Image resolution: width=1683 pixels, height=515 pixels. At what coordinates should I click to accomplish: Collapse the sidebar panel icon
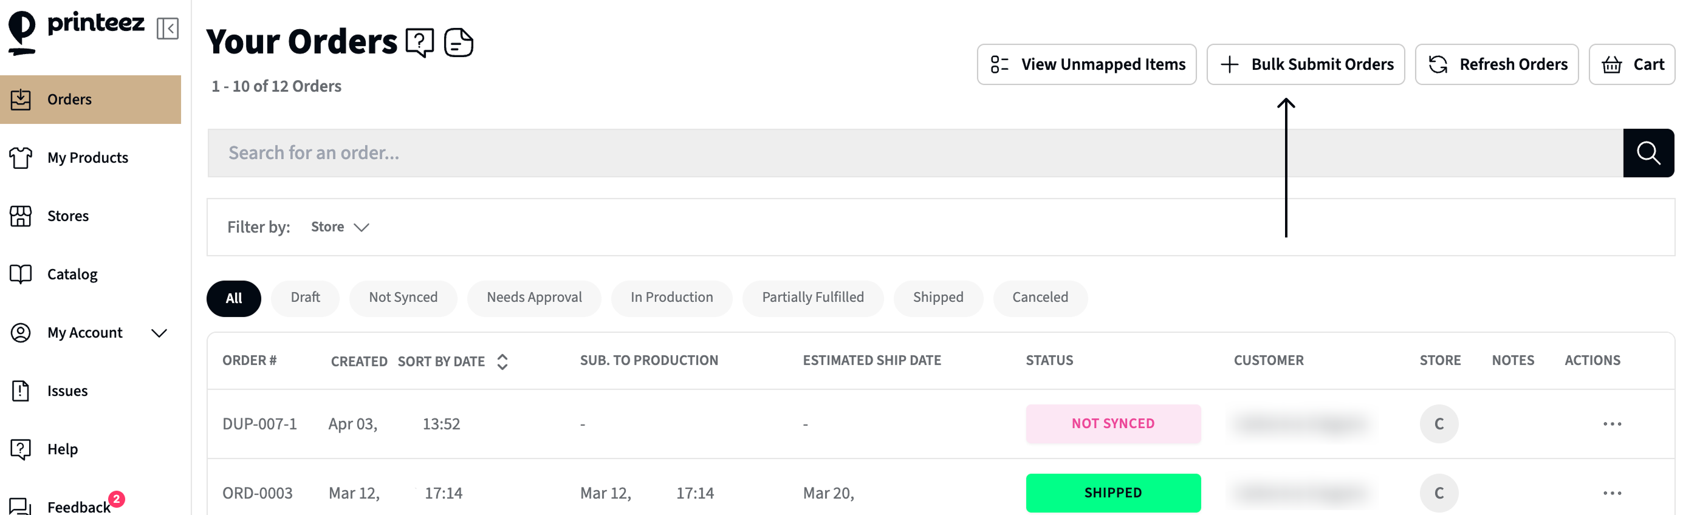[x=167, y=28]
